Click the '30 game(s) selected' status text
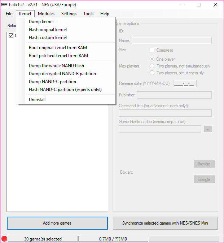The image size is (224, 243). 43,239
